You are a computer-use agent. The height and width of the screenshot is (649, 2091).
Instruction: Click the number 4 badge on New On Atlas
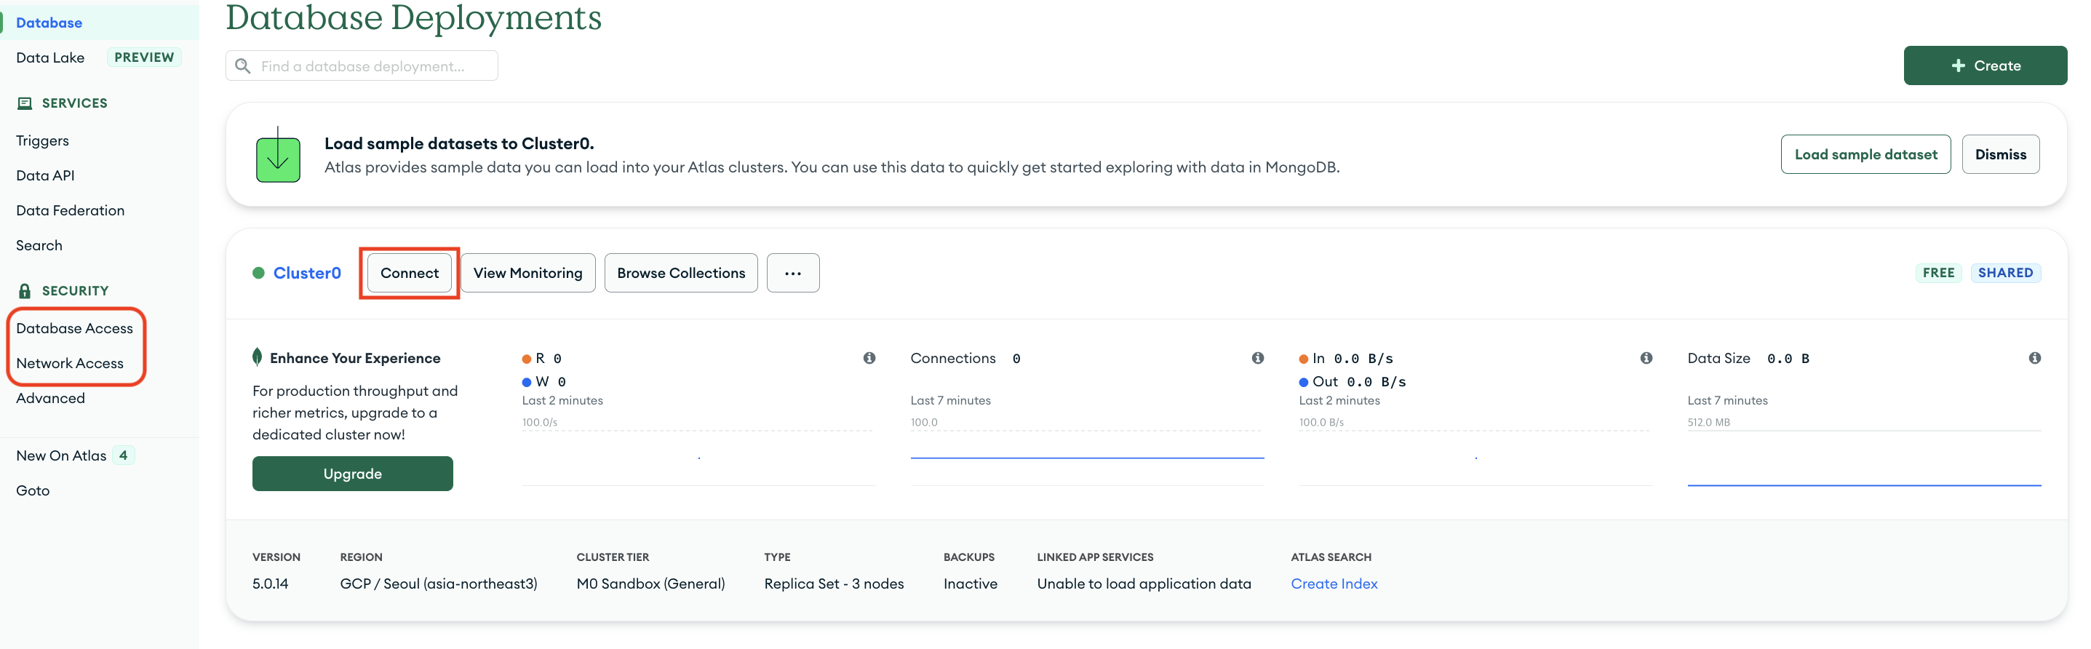(124, 455)
